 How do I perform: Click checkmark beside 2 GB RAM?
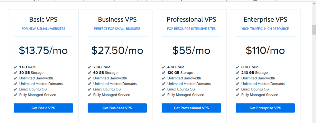[x=89, y=67]
